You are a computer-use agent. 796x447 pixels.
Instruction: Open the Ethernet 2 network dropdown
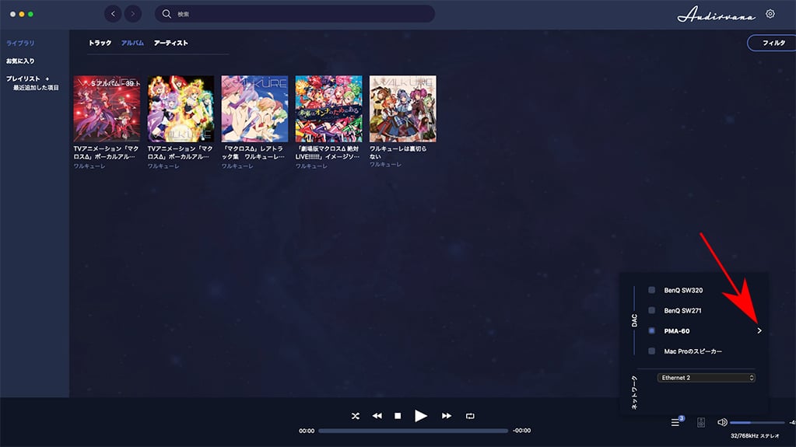click(x=707, y=378)
